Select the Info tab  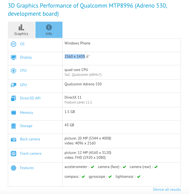click(x=49, y=30)
